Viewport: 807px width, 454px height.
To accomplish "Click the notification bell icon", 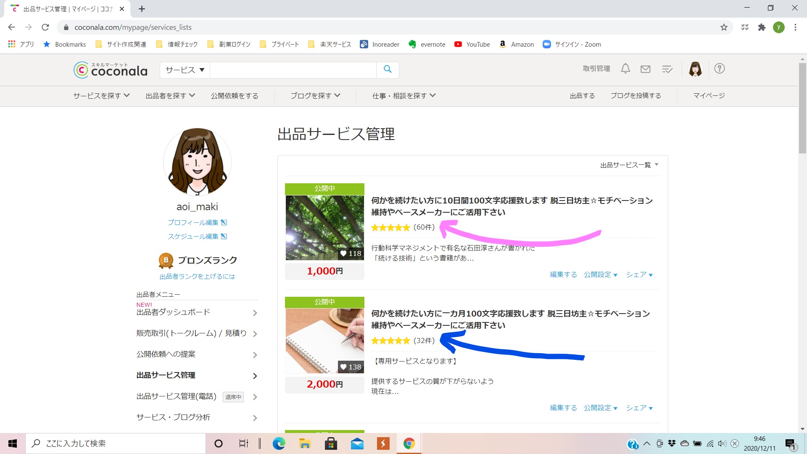I will pyautogui.click(x=626, y=69).
